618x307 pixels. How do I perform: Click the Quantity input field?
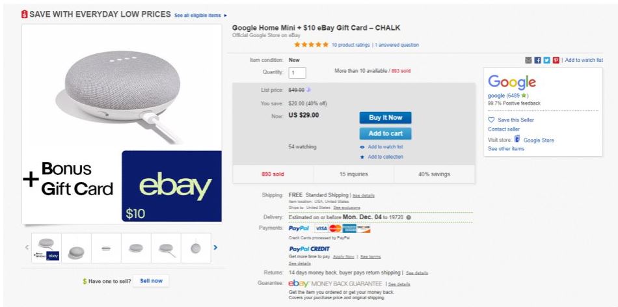(297, 73)
